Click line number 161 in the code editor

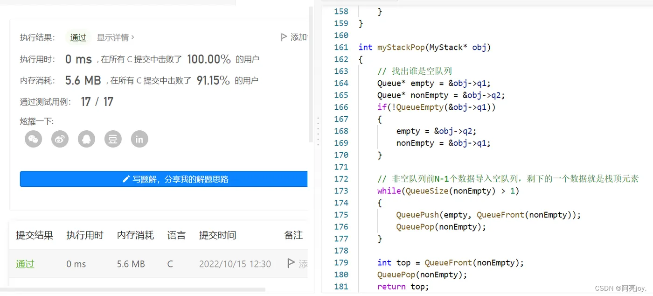(x=341, y=47)
